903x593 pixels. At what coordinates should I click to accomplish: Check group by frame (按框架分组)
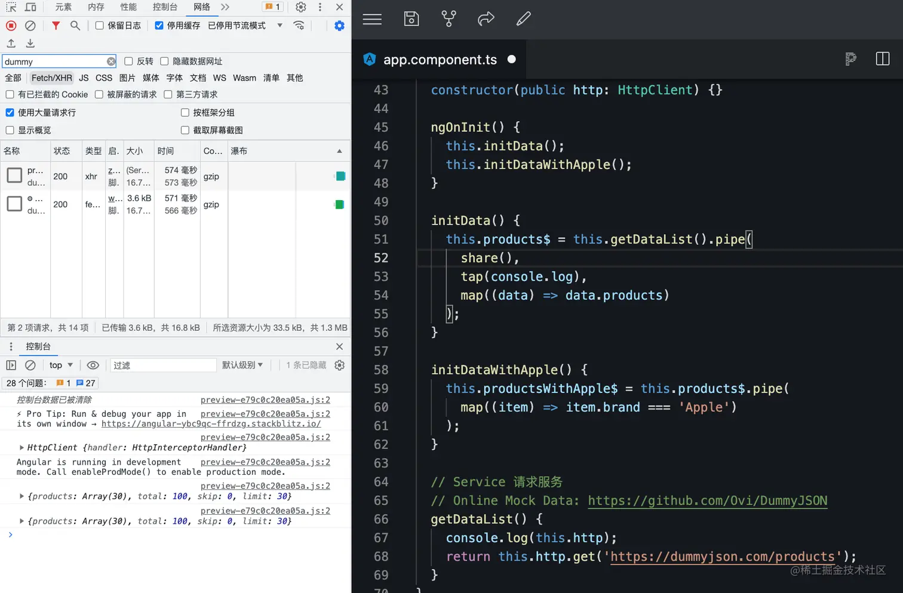coord(185,112)
